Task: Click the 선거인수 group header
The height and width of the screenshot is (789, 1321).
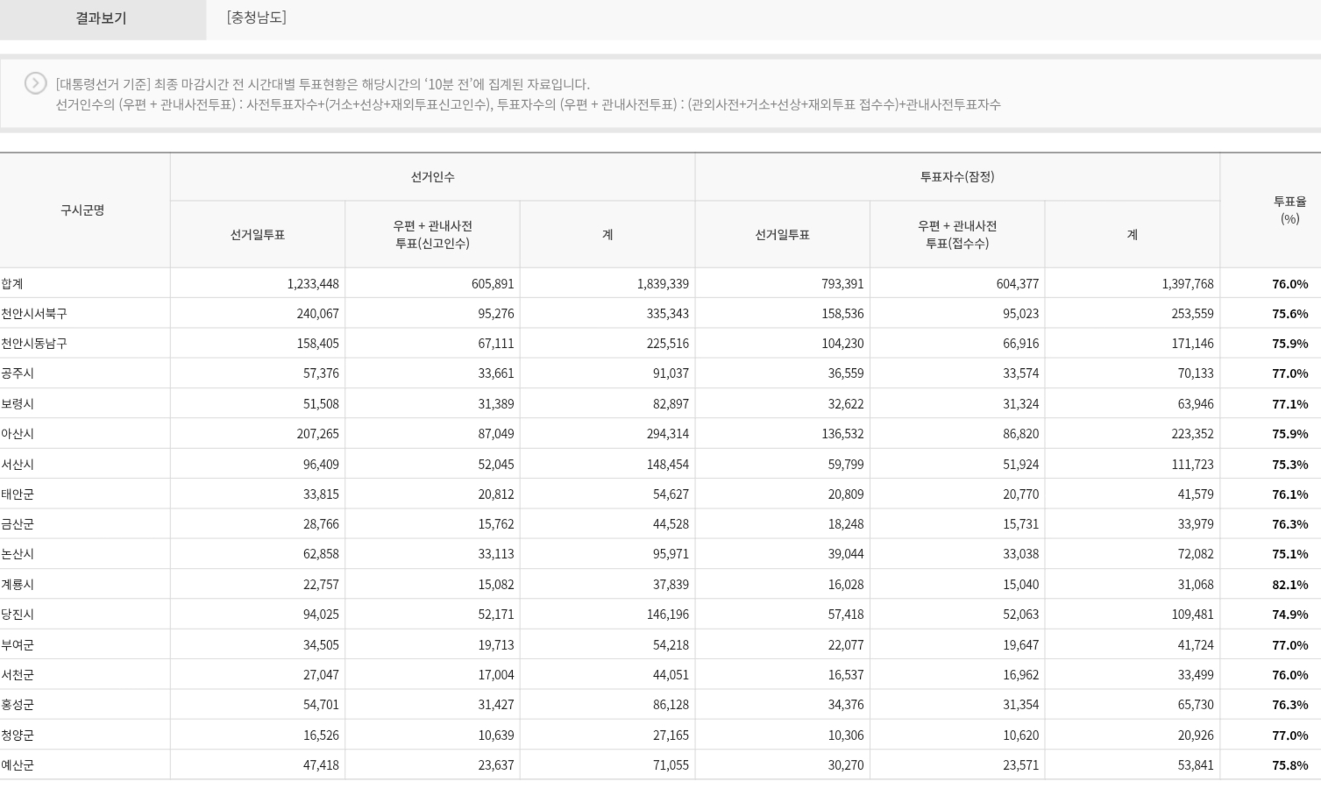Action: (x=432, y=177)
